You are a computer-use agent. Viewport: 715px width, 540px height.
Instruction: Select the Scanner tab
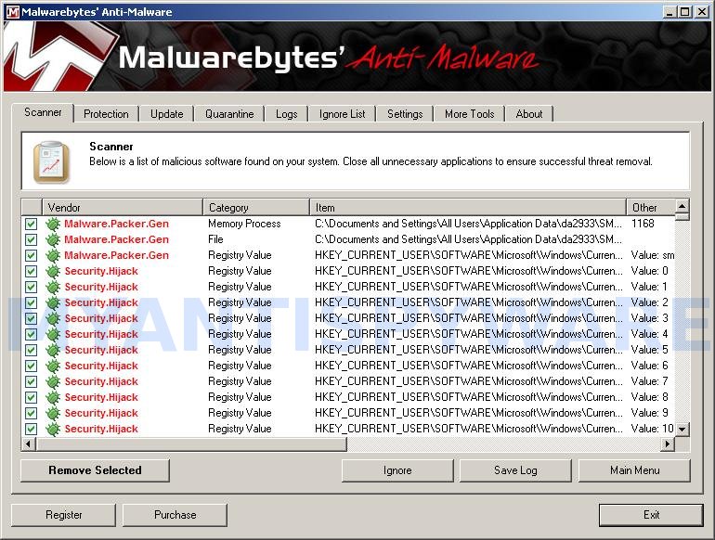point(43,112)
